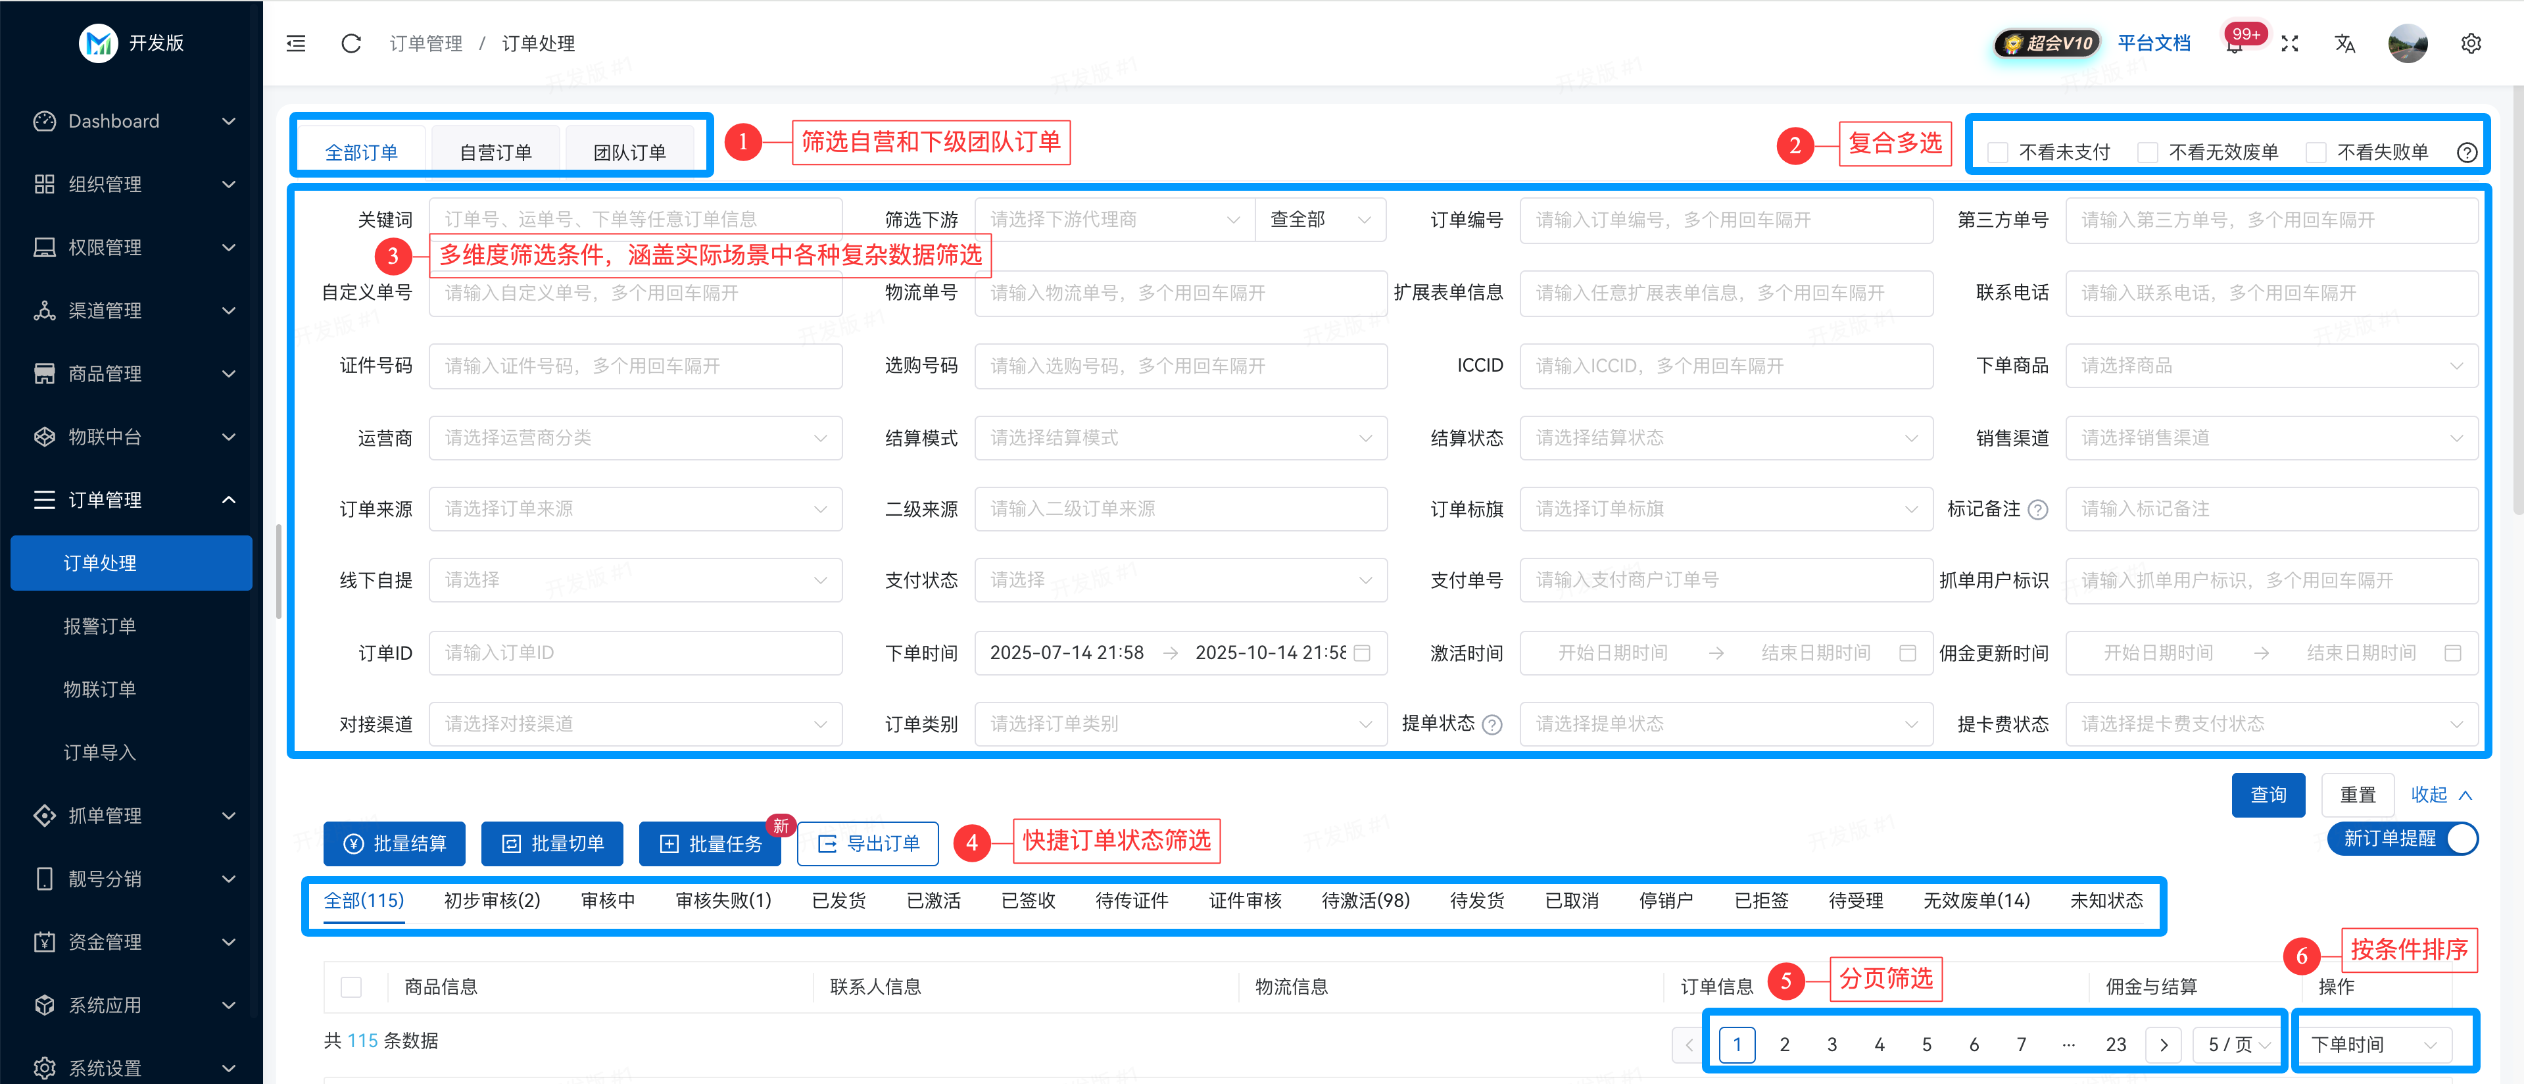Click the refresh icon in the top toolbar
The image size is (2524, 1084).
(x=350, y=43)
